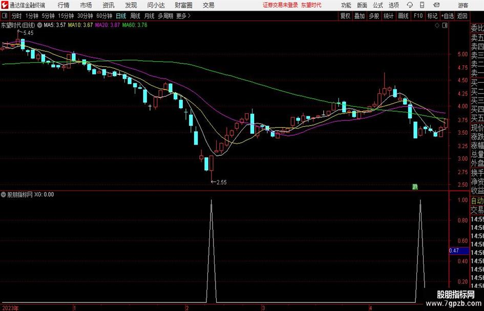Click the 游客 account label
Image resolution: width=484 pixels, height=311 pixels.
coord(462,5)
